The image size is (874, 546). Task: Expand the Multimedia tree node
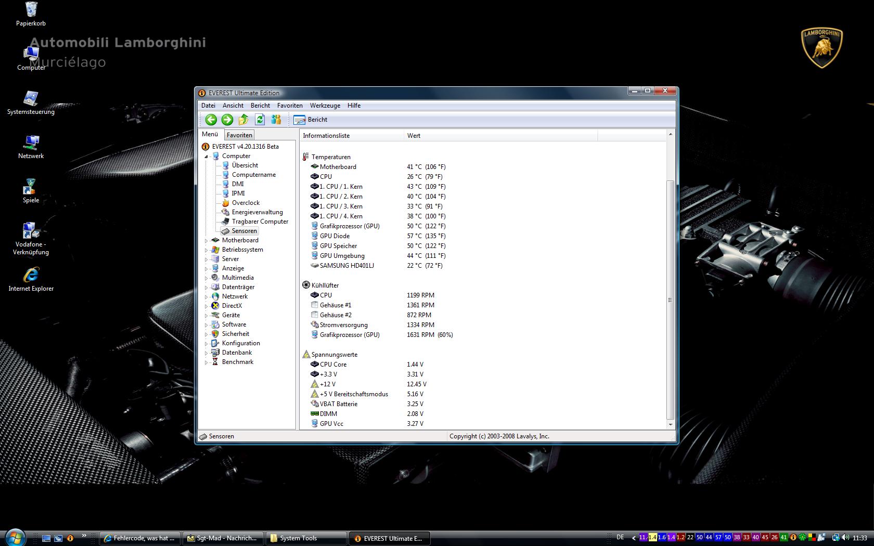[206, 278]
